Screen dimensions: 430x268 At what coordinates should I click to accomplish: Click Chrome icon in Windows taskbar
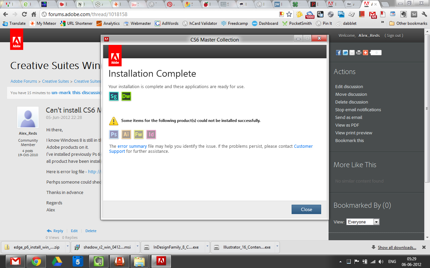[x=36, y=261]
